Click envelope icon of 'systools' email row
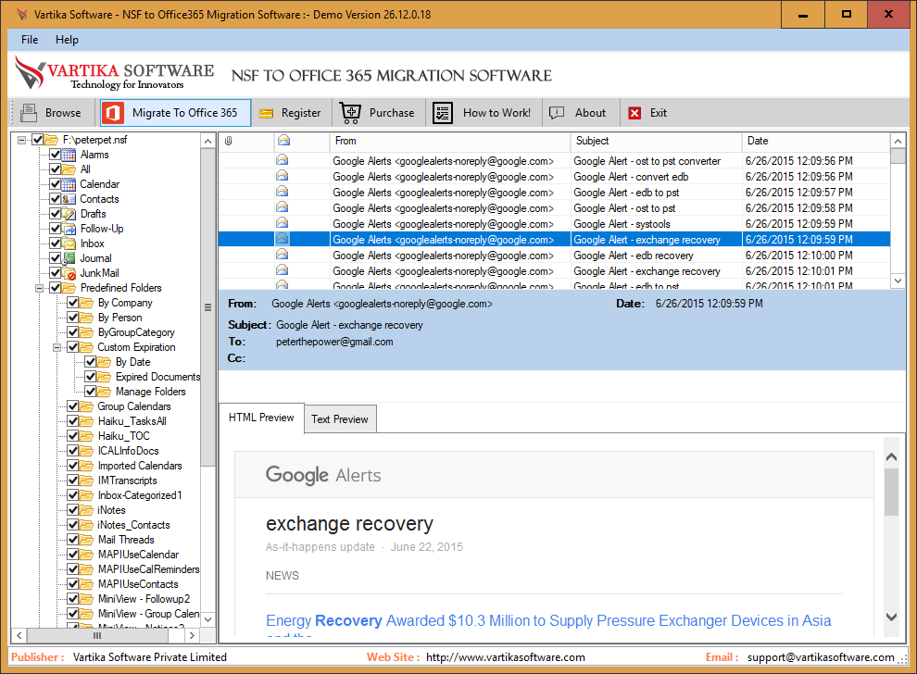Image resolution: width=917 pixels, height=674 pixels. coord(282,223)
